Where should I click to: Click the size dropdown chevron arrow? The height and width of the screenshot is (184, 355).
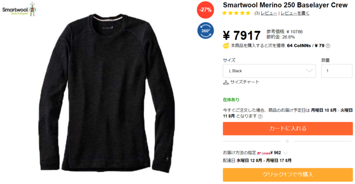click(x=309, y=71)
